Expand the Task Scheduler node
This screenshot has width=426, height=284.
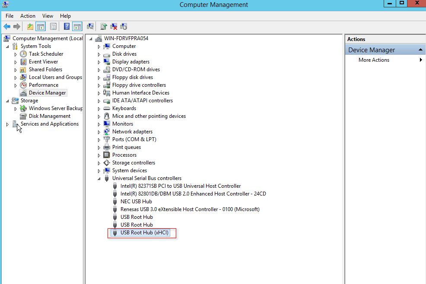[16, 54]
